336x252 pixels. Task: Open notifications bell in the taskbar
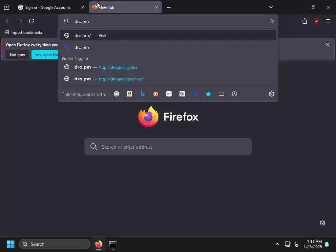click(x=327, y=244)
